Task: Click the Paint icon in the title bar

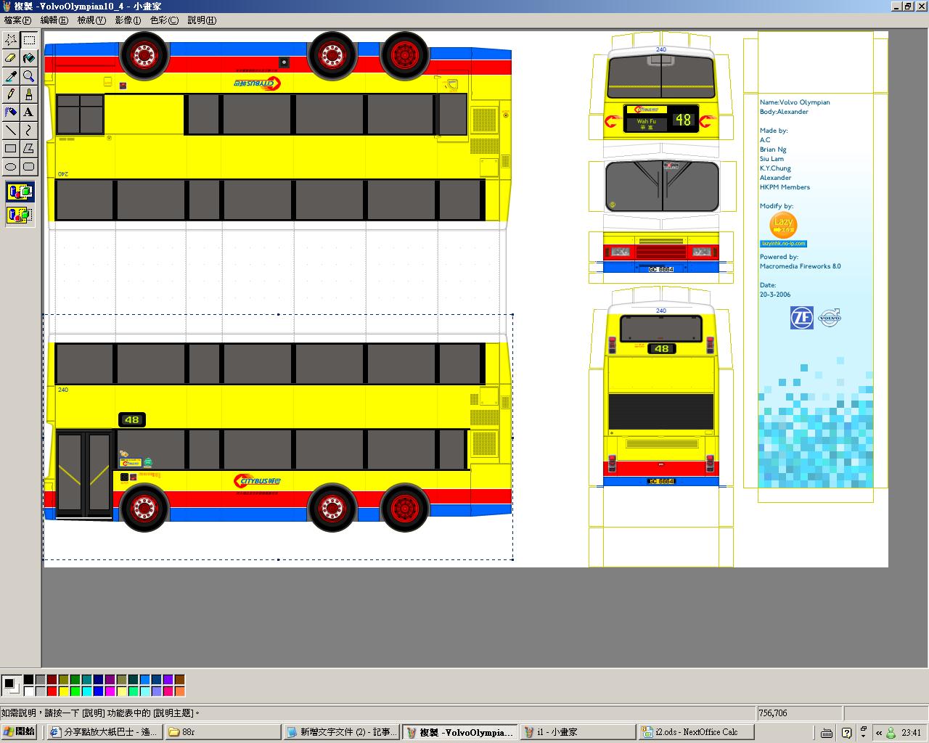Action: (7, 6)
